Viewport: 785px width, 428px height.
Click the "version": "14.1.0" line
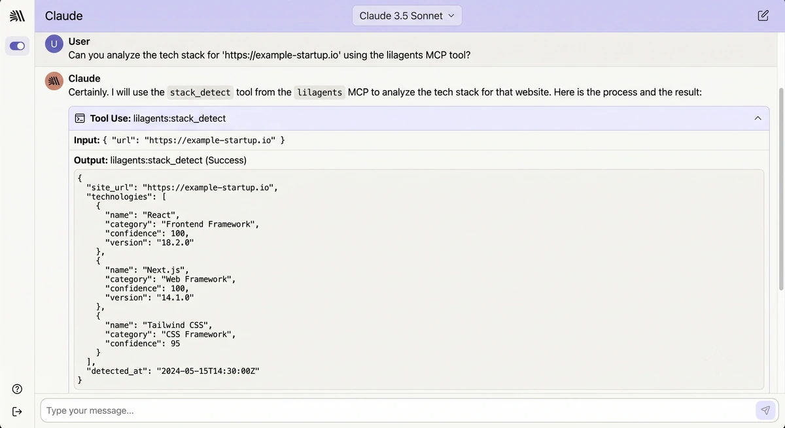pos(149,297)
